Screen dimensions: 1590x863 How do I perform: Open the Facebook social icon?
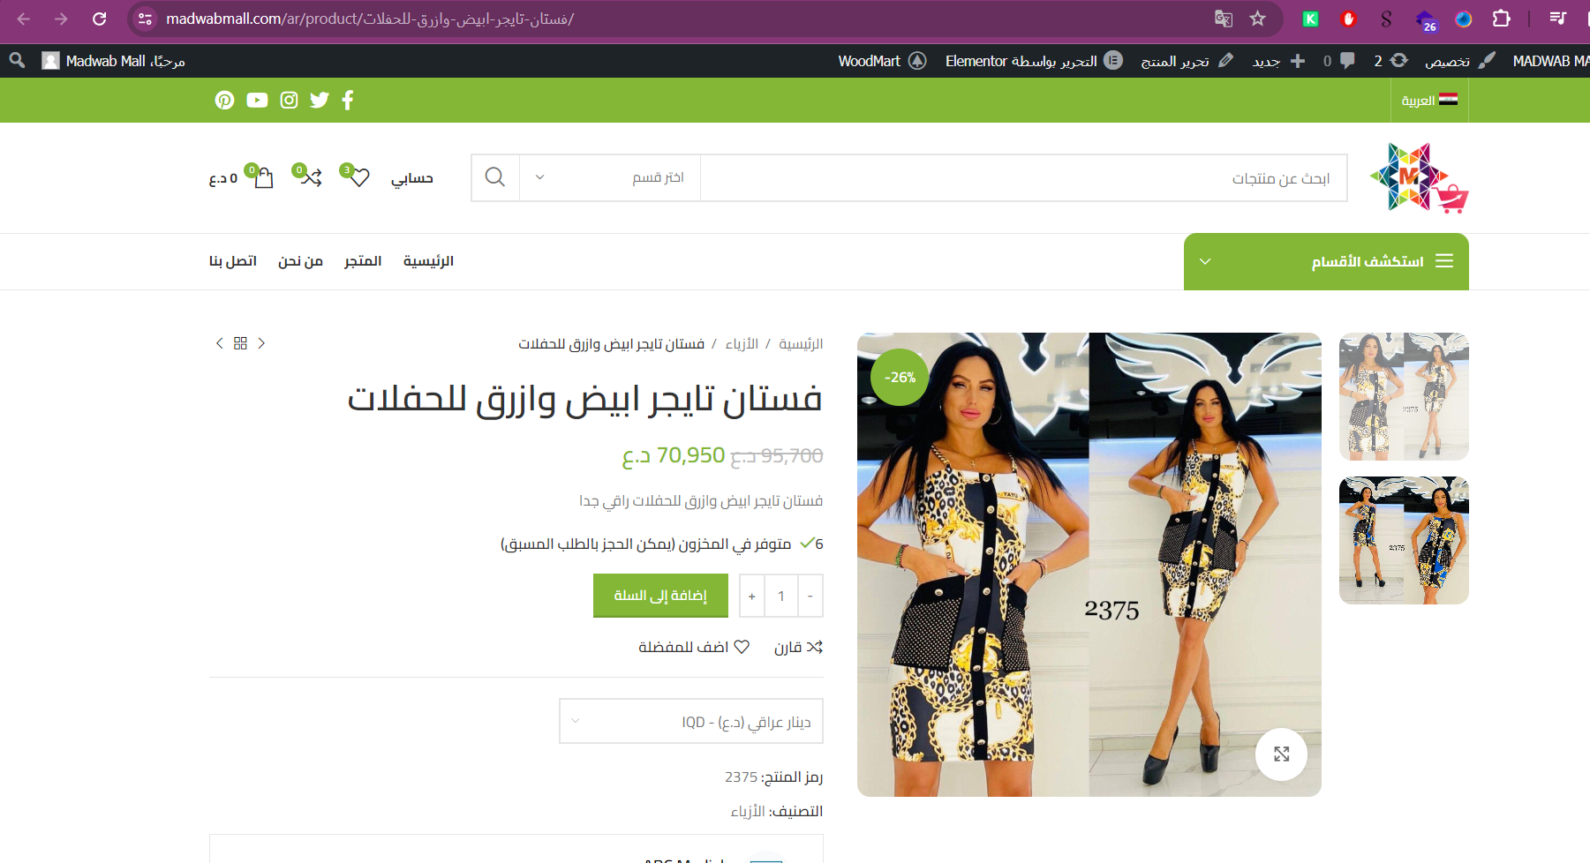click(348, 100)
